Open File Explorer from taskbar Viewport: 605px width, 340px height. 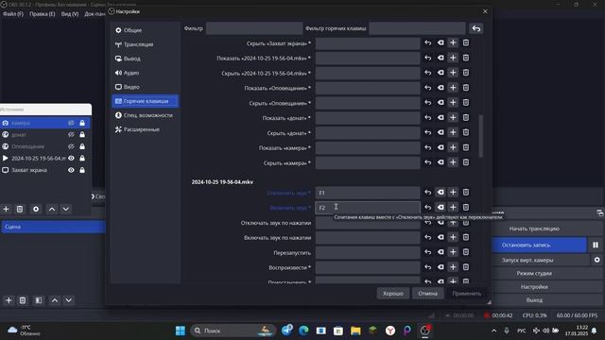tap(355, 331)
